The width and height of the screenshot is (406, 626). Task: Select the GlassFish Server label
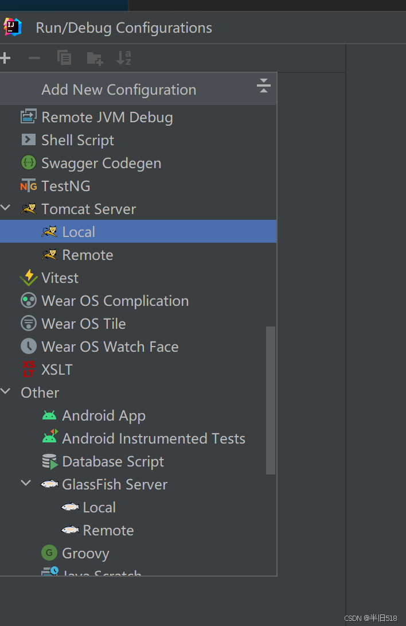click(115, 484)
